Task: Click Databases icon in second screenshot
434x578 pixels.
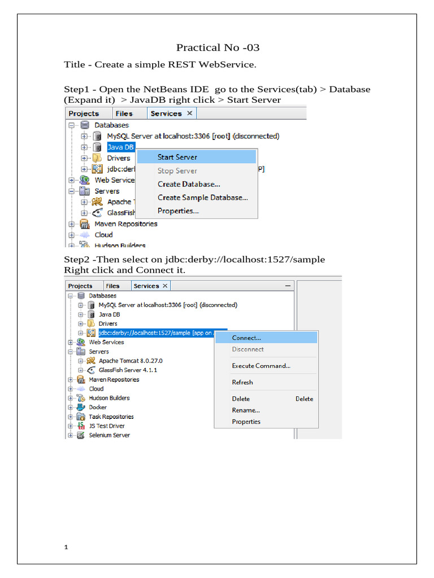Action: [x=81, y=296]
